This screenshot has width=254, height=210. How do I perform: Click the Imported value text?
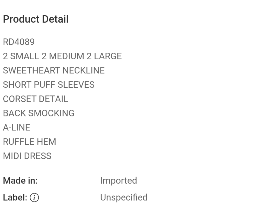tap(118, 181)
